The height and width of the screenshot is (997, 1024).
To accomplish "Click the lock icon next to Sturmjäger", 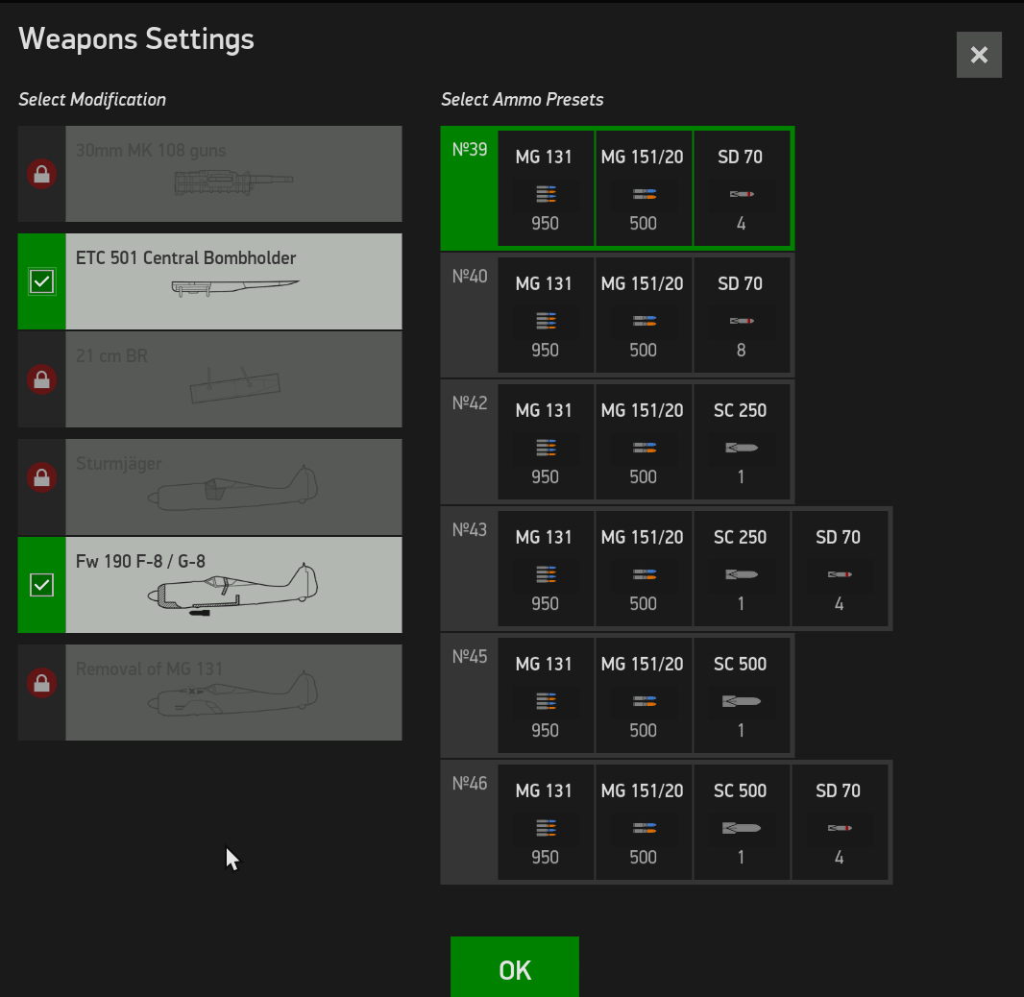I will pyautogui.click(x=42, y=478).
